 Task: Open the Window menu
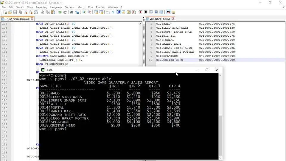tap(113, 7)
